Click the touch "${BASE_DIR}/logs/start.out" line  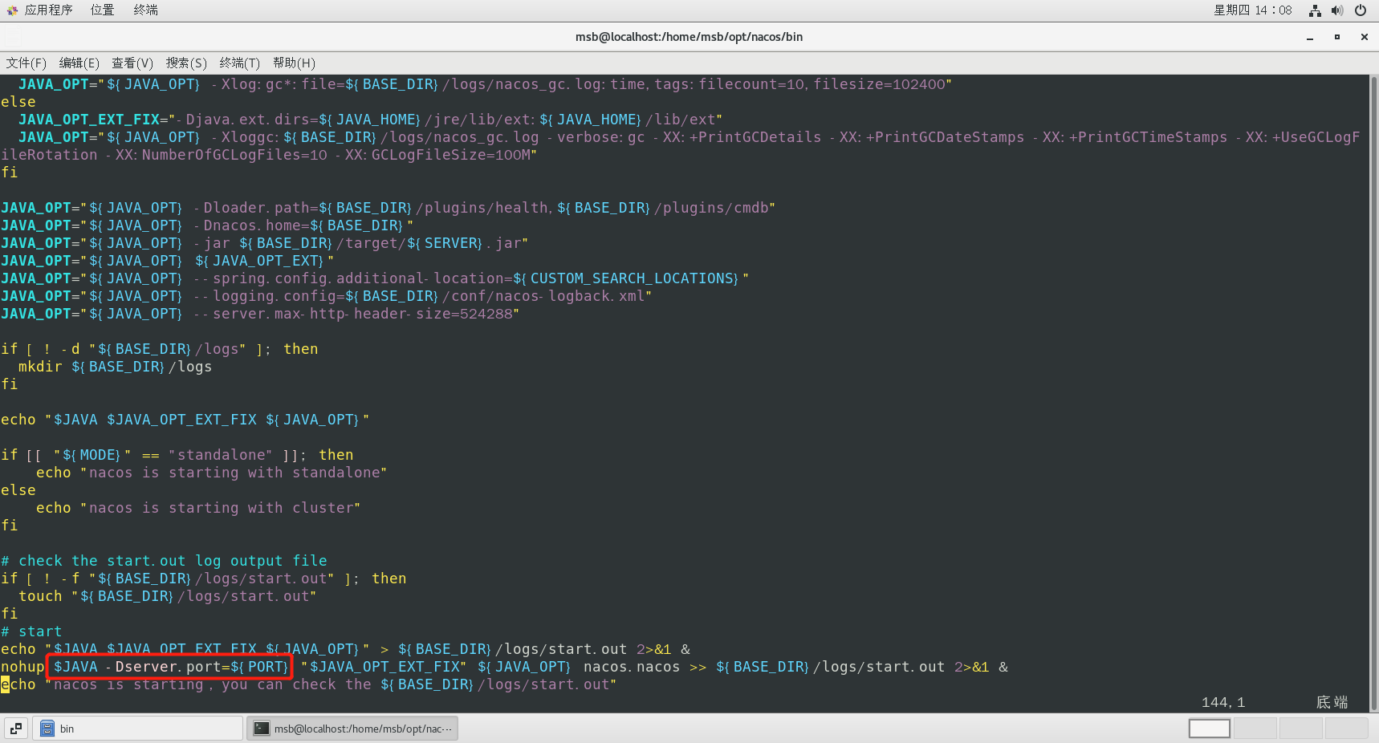point(167,596)
